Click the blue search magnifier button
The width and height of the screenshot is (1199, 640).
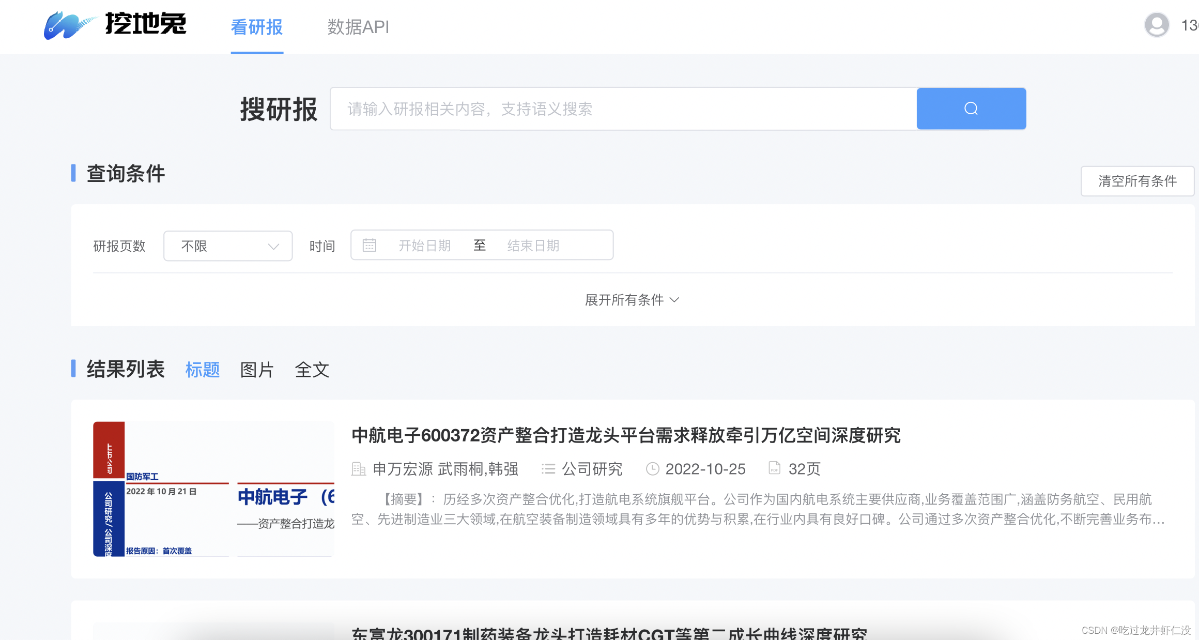coord(971,109)
